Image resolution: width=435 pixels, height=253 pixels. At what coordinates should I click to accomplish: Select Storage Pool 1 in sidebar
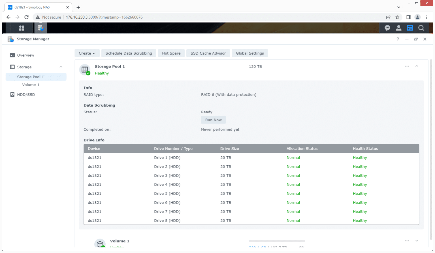tap(36, 77)
